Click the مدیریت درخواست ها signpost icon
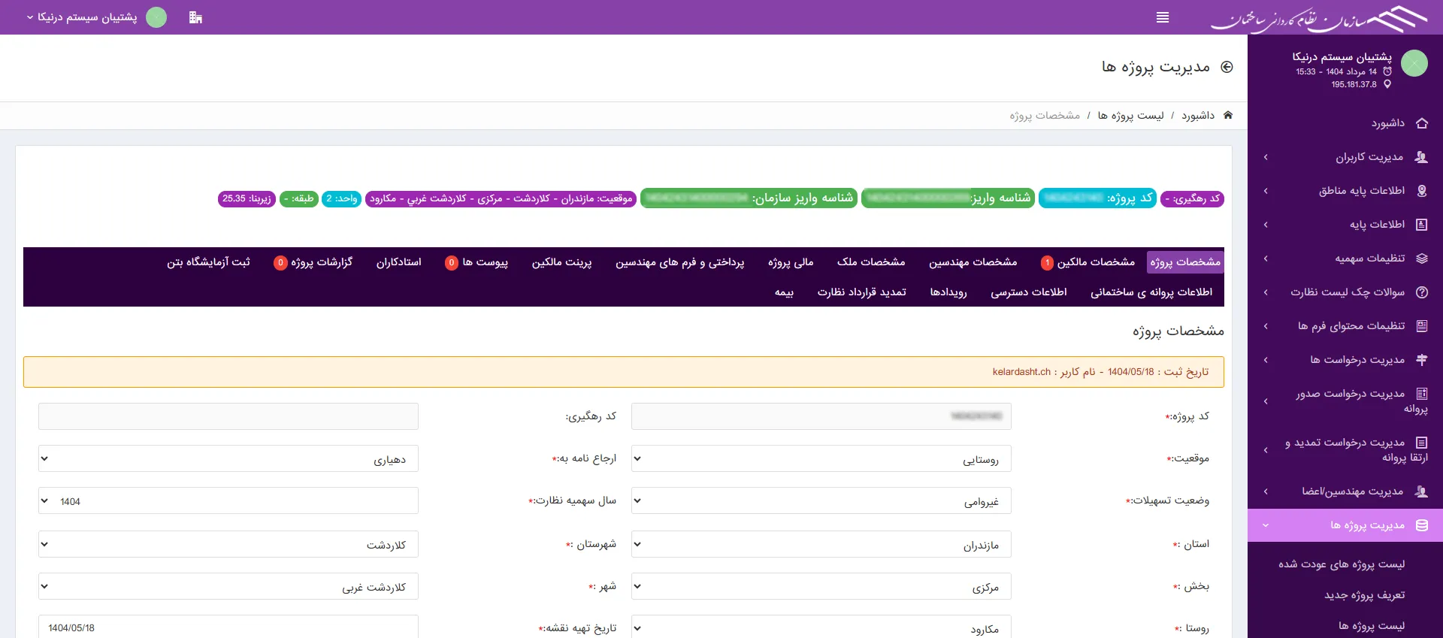Viewport: 1443px width, 638px height. (x=1421, y=360)
